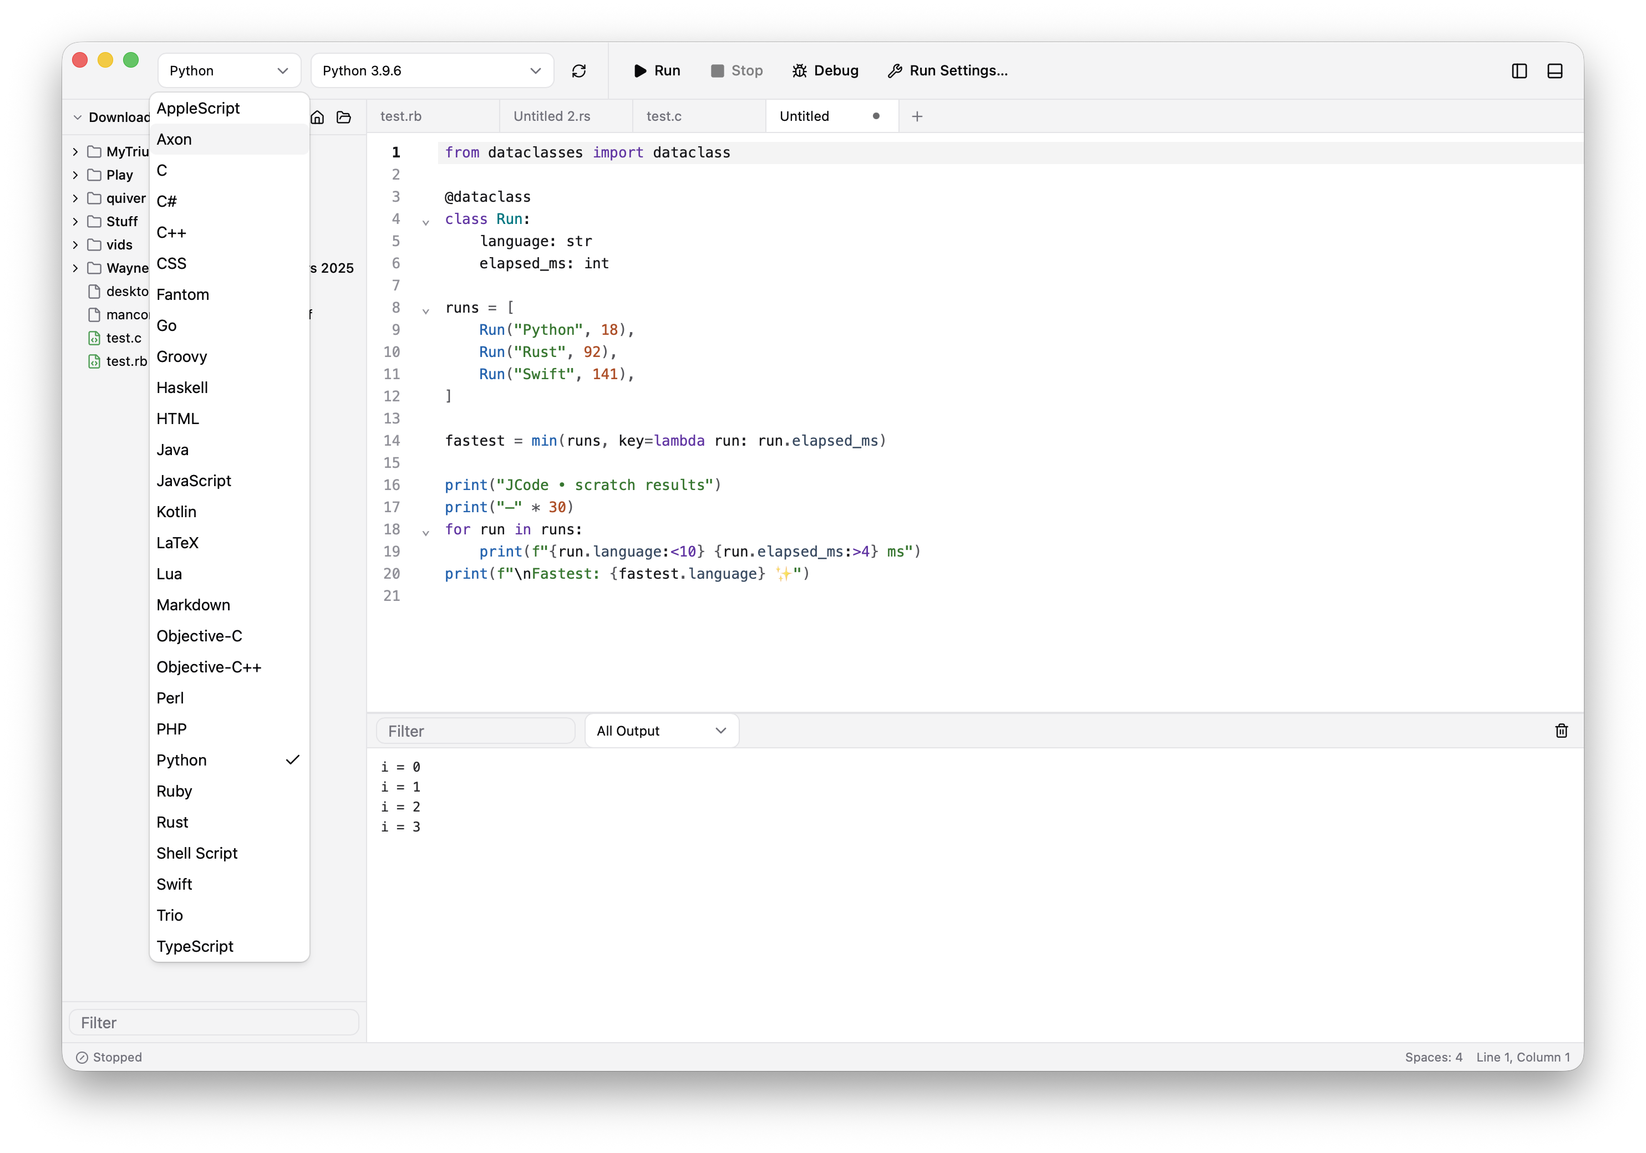Add a new tab with plus icon
1646x1153 pixels.
pos(917,116)
